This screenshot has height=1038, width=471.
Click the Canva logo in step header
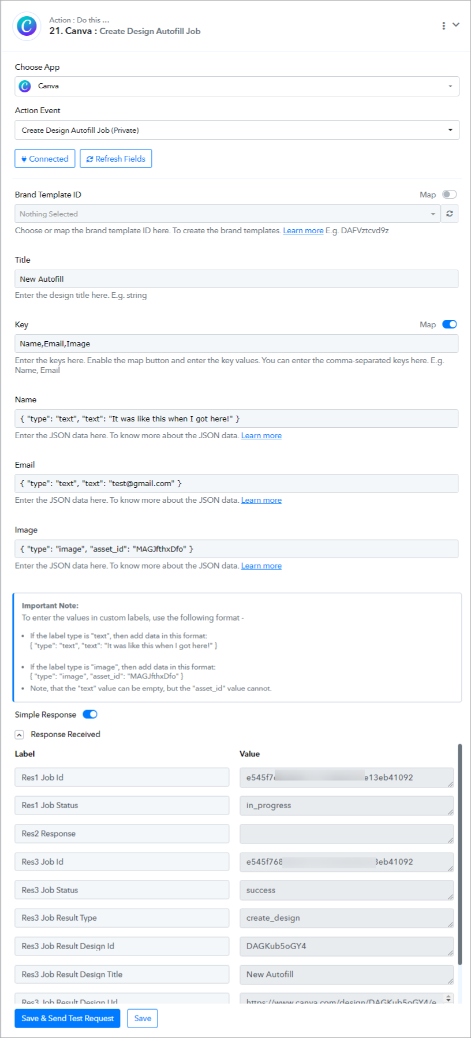click(27, 26)
